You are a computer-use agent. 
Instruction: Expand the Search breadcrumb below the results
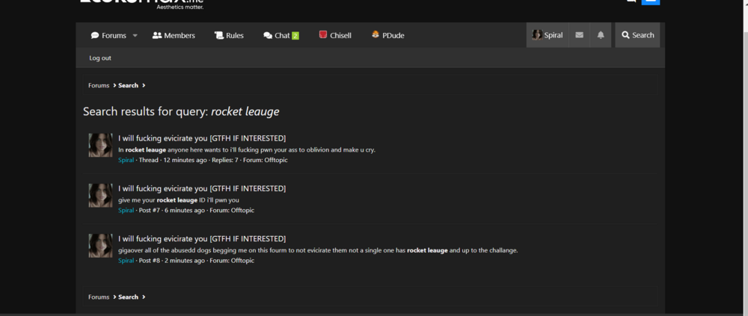coord(144,297)
